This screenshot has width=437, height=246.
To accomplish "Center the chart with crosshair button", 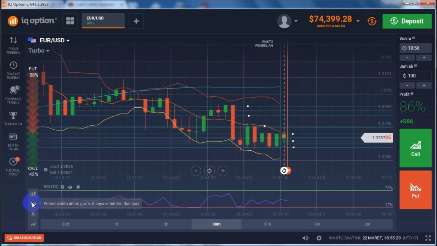I will pyautogui.click(x=209, y=171).
